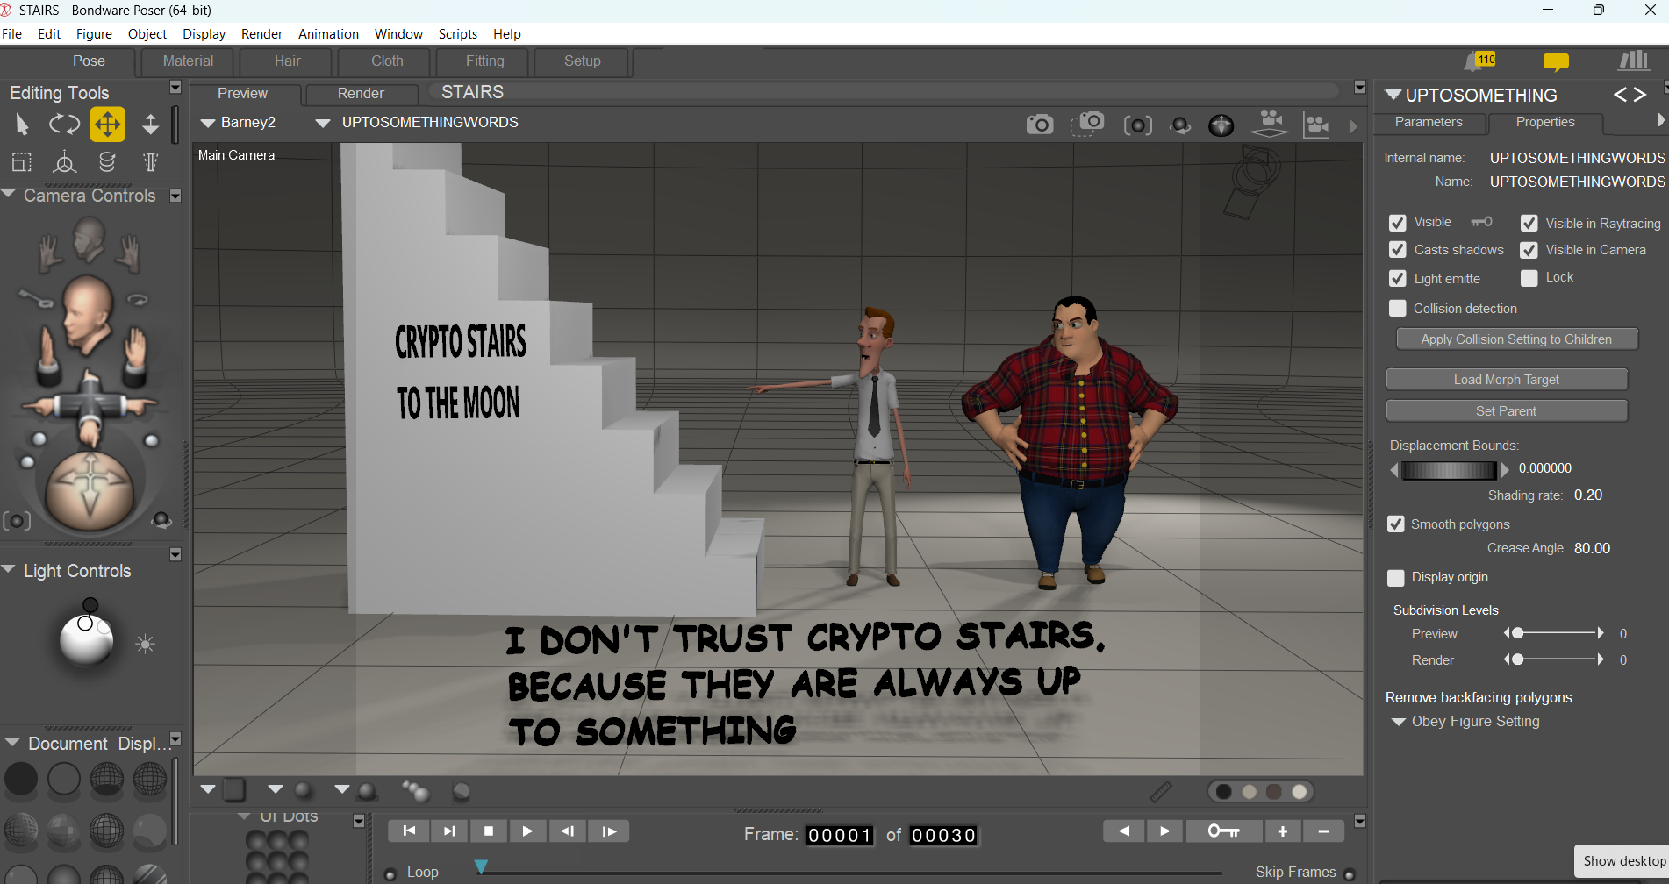Toggle the Visible checkbox
This screenshot has width=1669, height=884.
(1398, 223)
